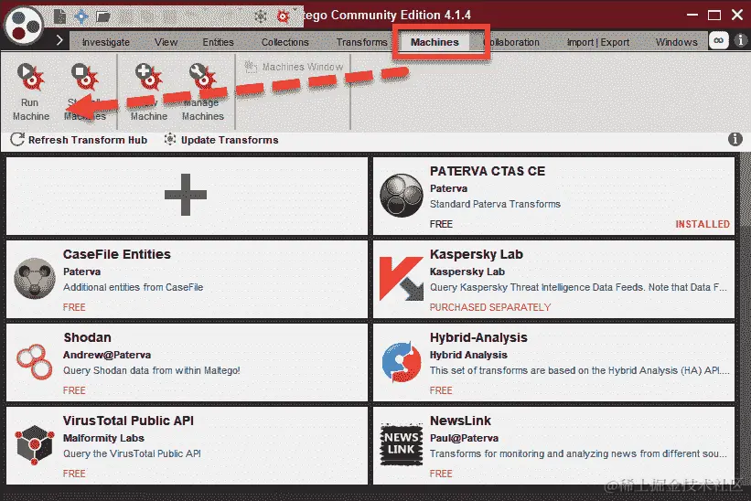Click 'Query Shodan data from within Maltego!'
This screenshot has width=751, height=501.
point(151,370)
